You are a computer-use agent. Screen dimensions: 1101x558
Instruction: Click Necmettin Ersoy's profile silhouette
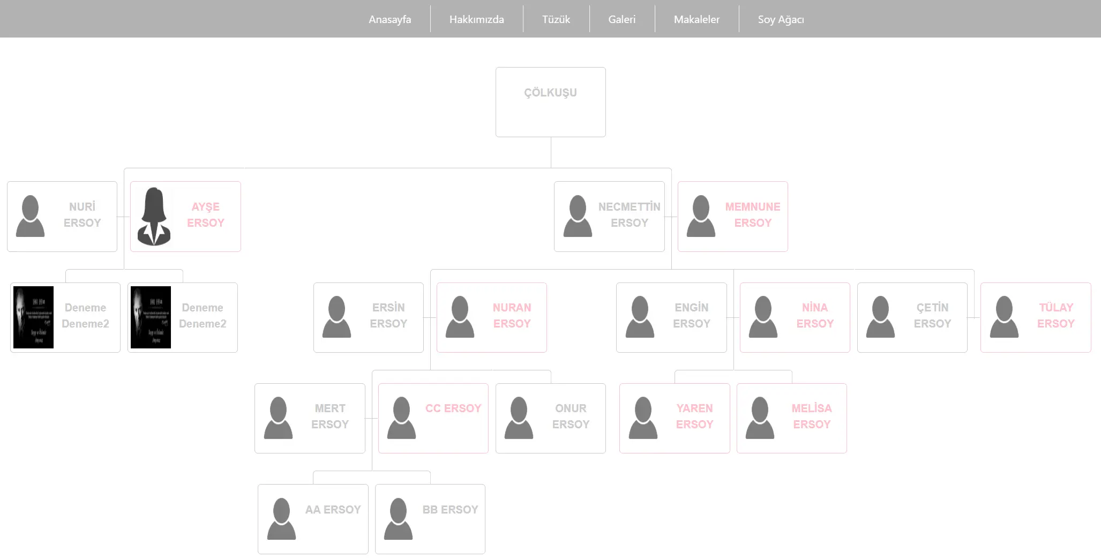pyautogui.click(x=578, y=217)
